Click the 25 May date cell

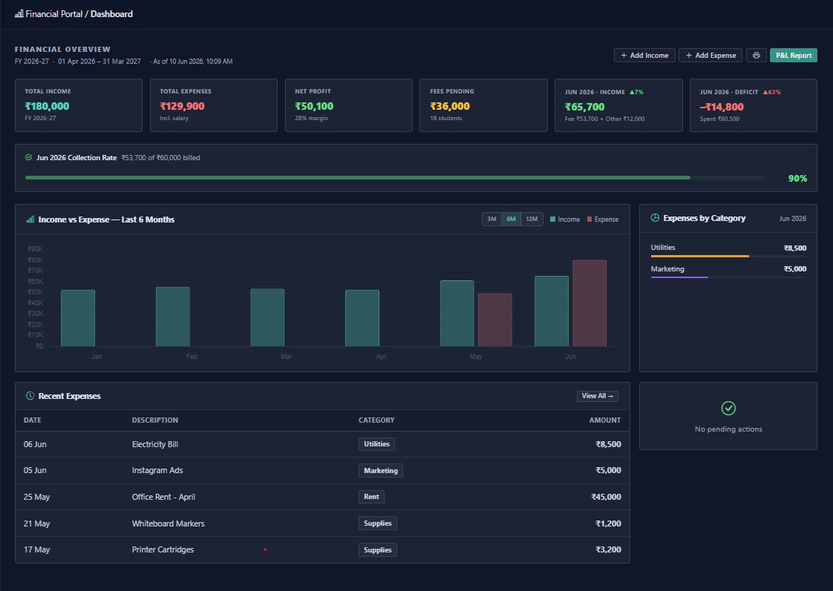[36, 497]
